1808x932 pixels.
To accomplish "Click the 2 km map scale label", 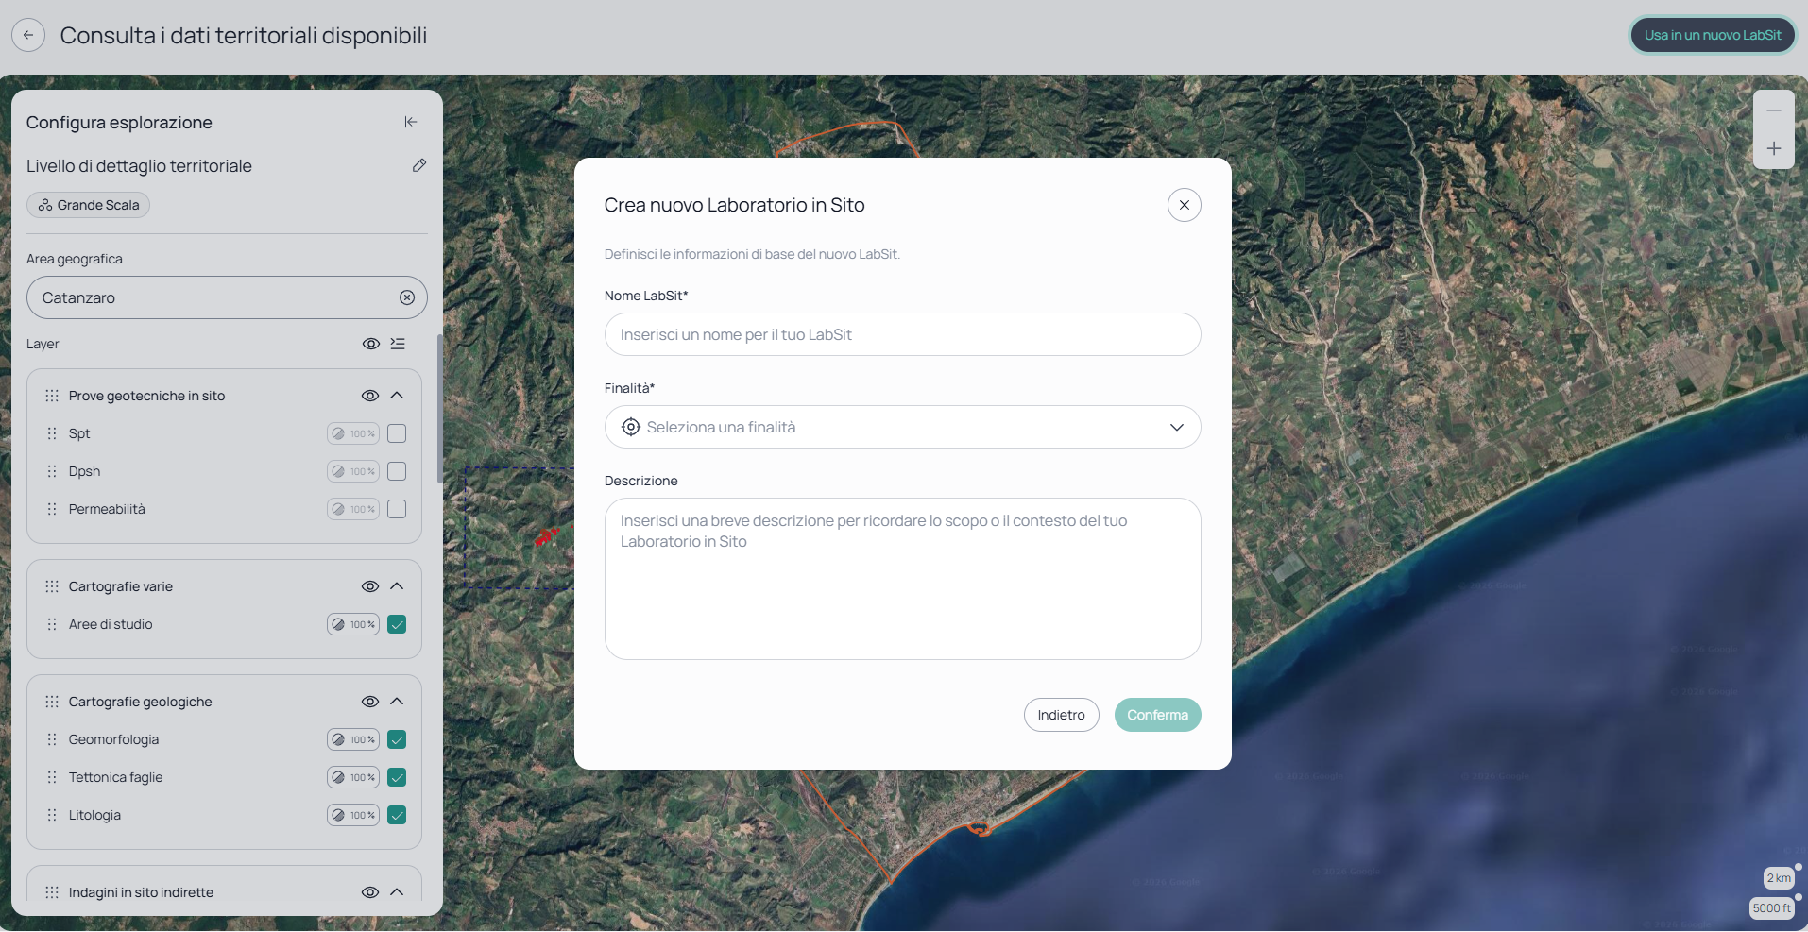I will click(x=1779, y=878).
